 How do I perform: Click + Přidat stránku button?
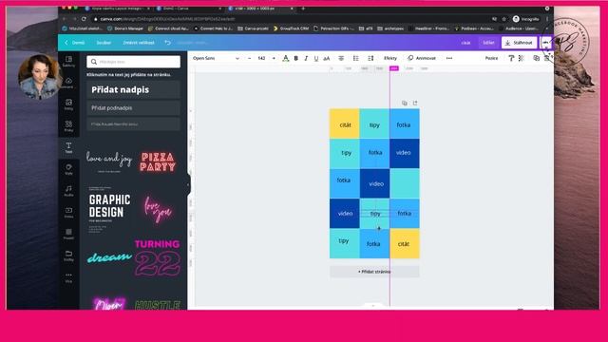[374, 272]
